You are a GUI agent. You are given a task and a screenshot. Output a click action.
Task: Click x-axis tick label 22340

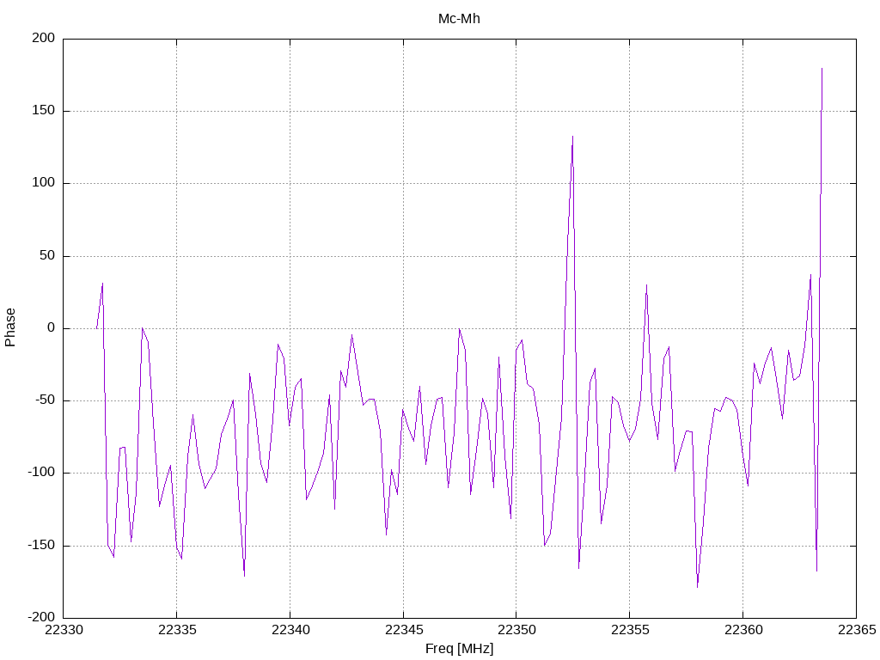pos(290,630)
